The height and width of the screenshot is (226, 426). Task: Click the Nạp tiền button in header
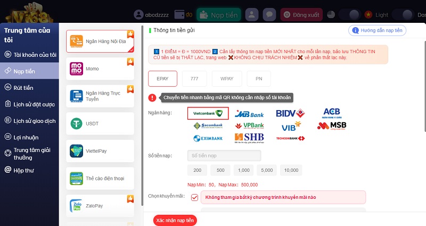219,15
